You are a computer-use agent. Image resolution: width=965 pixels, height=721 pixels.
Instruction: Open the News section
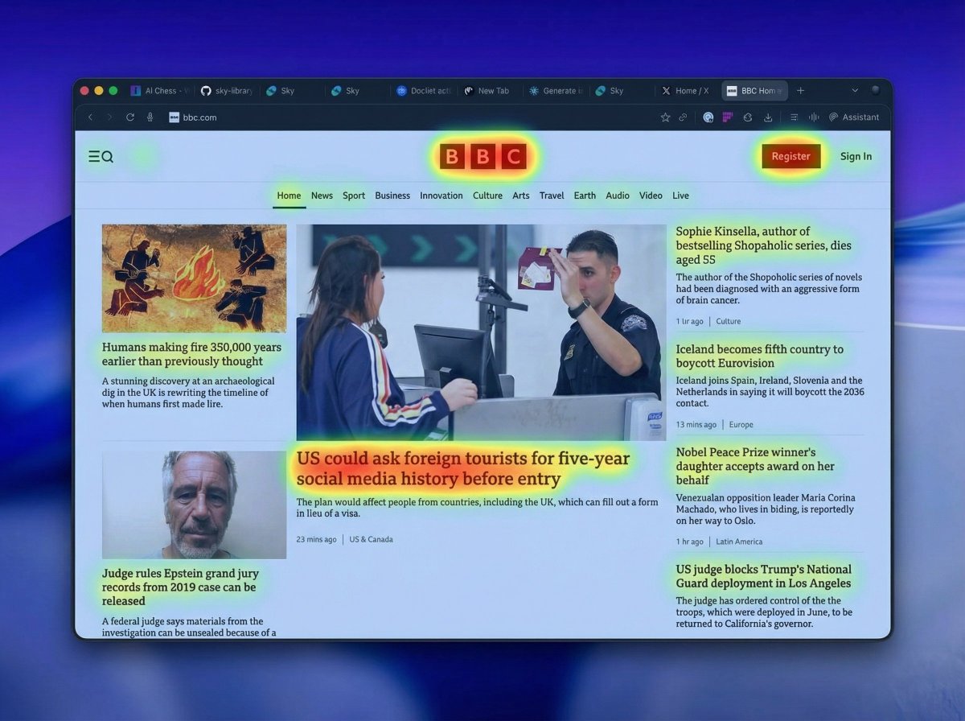322,196
